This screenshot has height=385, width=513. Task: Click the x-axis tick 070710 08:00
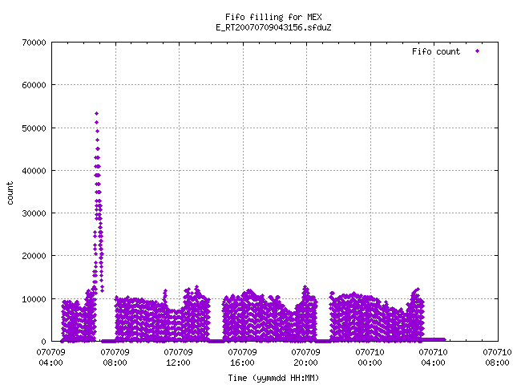pyautogui.click(x=497, y=357)
